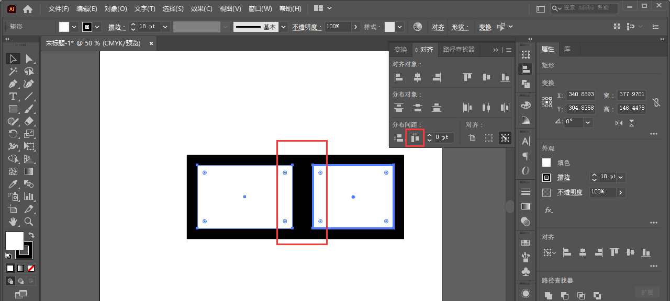Click the 描边 link in Properties panel
670x301 pixels.
pos(564,177)
